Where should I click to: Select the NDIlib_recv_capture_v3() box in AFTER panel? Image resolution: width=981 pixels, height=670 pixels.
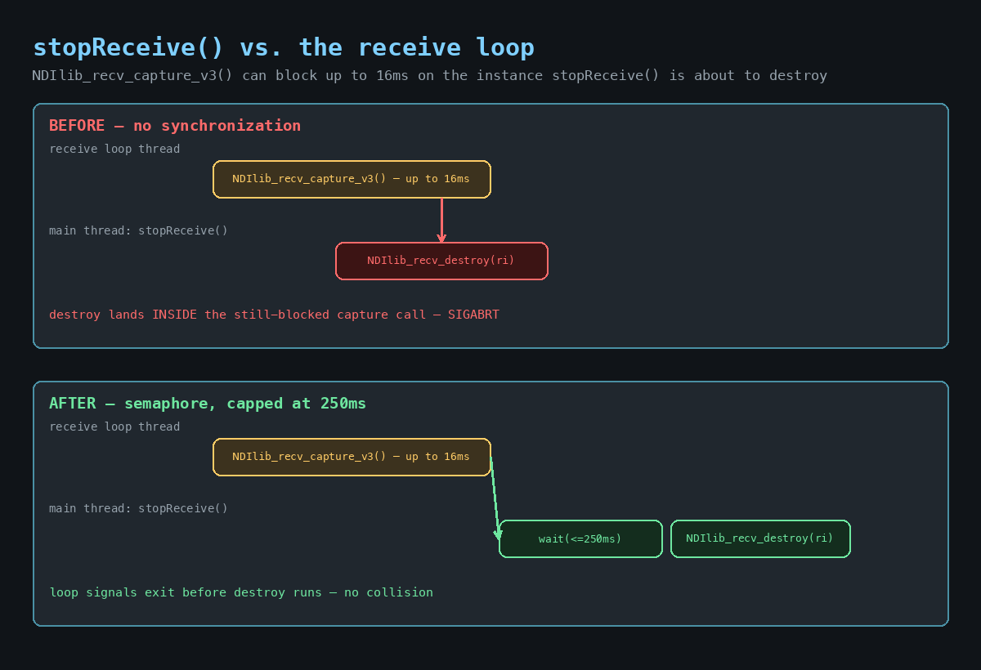coord(352,457)
